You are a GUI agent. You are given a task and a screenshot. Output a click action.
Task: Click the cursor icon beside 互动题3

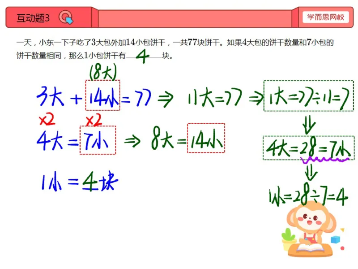66,17
